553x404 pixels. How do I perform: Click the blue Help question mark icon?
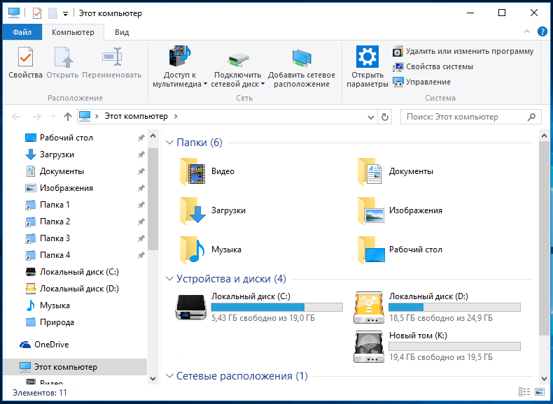(x=542, y=31)
